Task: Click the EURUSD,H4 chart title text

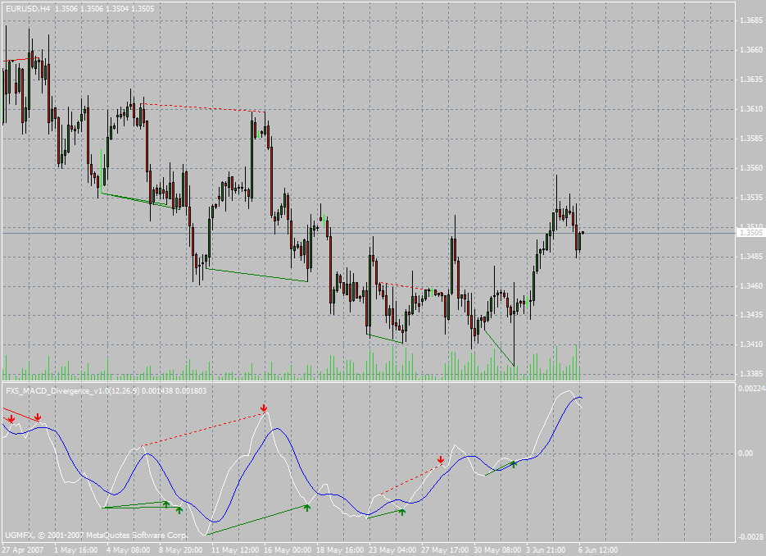Action: tap(27, 7)
